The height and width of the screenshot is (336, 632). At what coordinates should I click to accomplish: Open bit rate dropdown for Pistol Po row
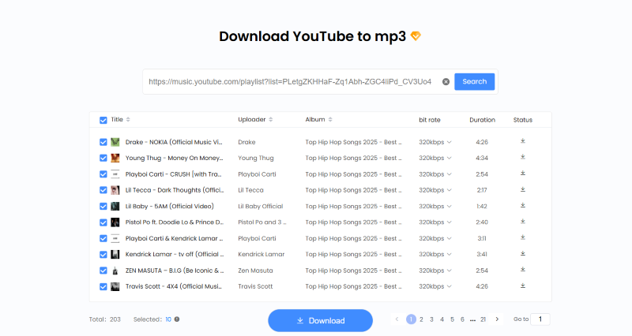click(x=435, y=222)
